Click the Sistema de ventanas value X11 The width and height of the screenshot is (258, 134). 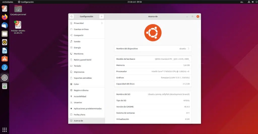point(188,113)
